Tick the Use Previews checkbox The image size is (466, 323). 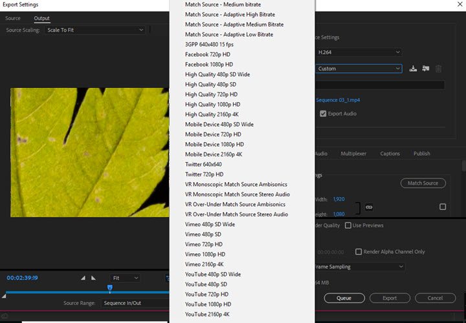point(348,225)
